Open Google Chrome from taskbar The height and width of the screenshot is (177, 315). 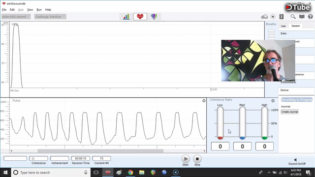(x=130, y=173)
